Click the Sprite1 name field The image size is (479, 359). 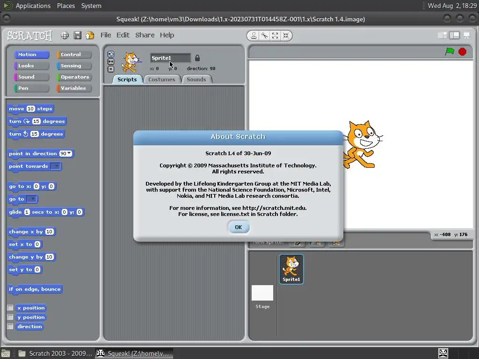[170, 58]
